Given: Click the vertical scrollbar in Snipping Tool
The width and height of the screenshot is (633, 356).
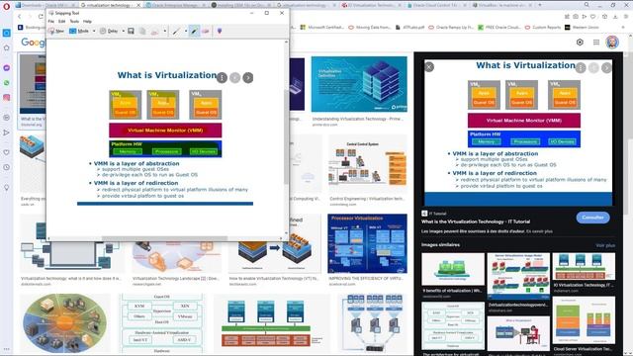Looking at the screenshot, I should click(287, 137).
